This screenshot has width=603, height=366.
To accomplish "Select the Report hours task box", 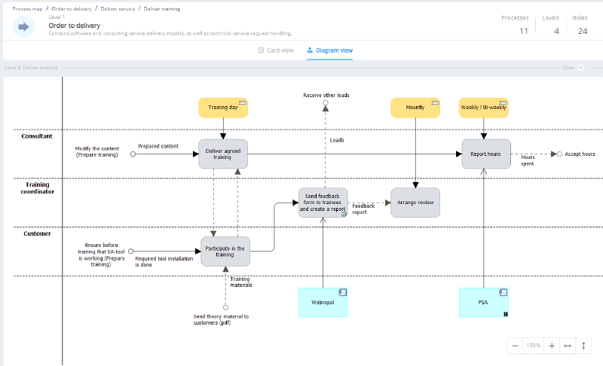I will [485, 154].
